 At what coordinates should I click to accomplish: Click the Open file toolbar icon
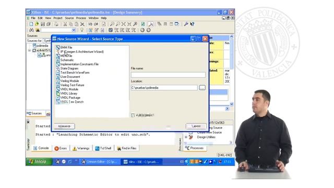37,24
